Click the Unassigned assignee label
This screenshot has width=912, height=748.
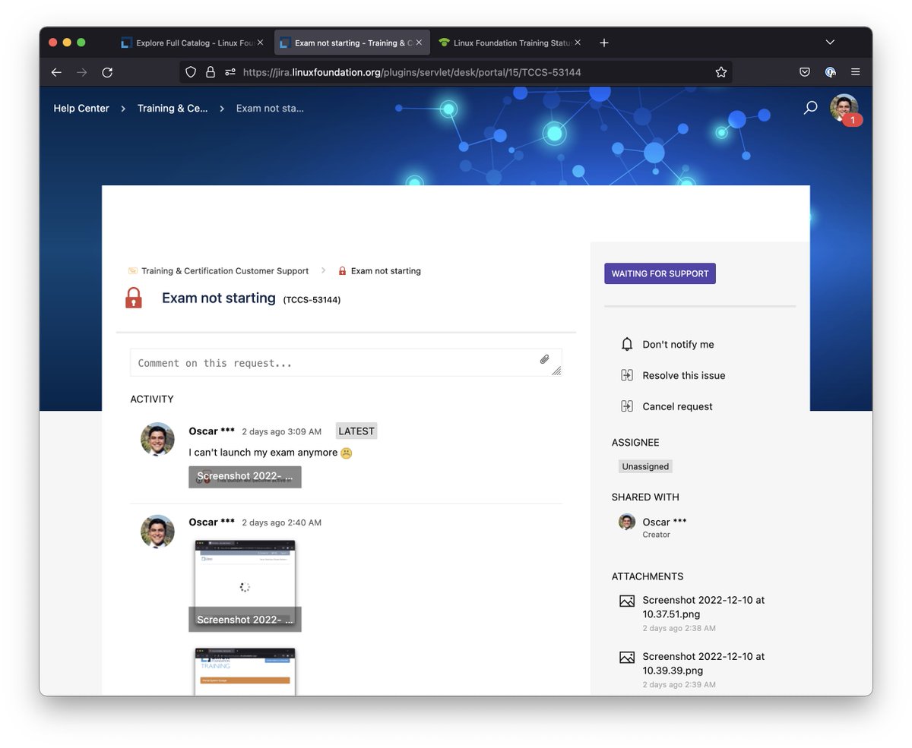(645, 467)
